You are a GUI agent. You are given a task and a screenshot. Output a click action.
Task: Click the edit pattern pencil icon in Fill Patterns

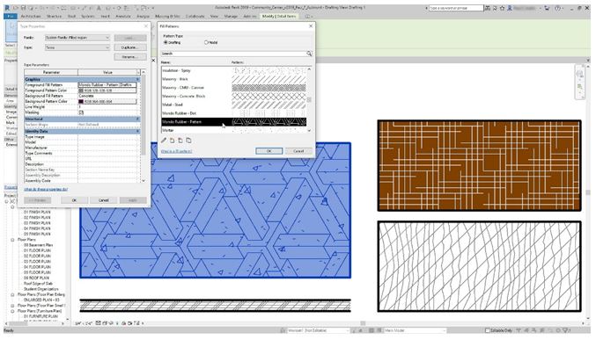pos(164,141)
